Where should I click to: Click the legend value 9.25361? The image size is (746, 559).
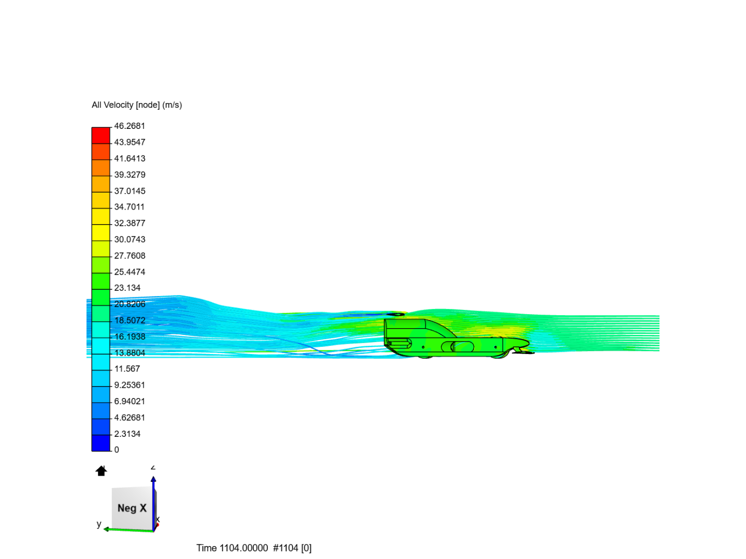pos(130,385)
